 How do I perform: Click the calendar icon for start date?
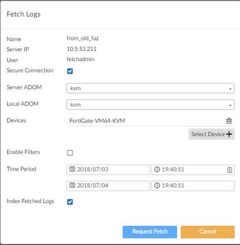tap(72, 169)
